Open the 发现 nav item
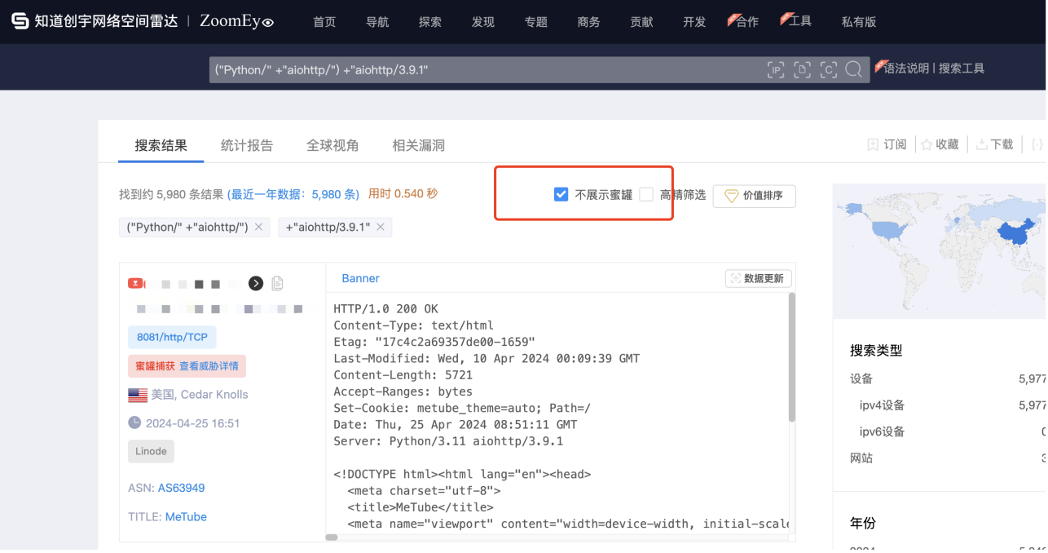This screenshot has width=1048, height=553. pyautogui.click(x=483, y=22)
